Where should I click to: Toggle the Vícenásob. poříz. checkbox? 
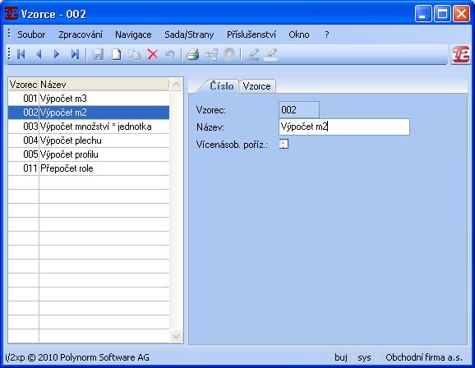284,144
